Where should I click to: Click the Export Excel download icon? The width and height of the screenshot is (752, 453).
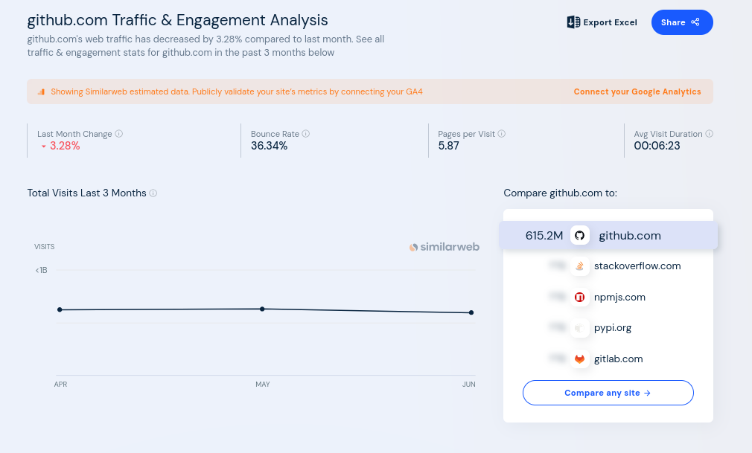tap(573, 22)
